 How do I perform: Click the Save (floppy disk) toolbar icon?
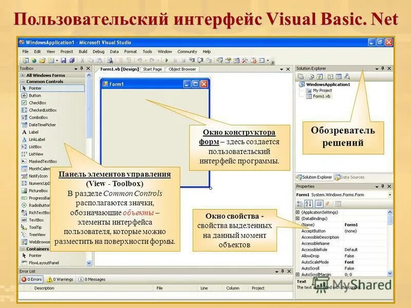[63, 61]
